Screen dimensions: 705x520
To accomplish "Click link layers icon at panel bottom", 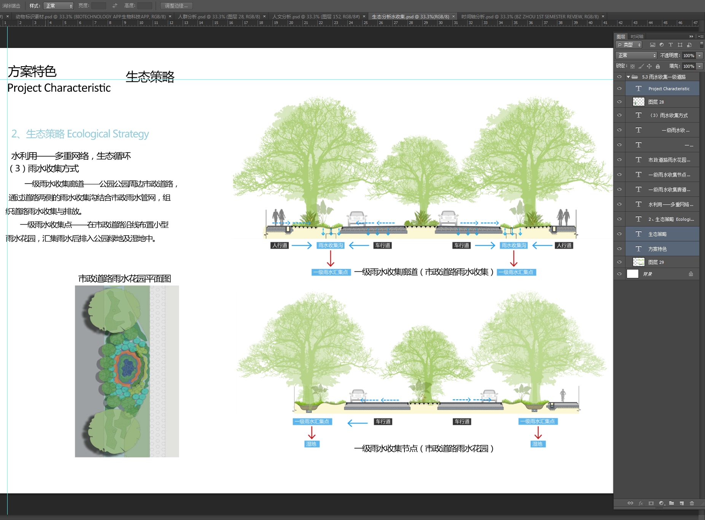I will point(630,503).
